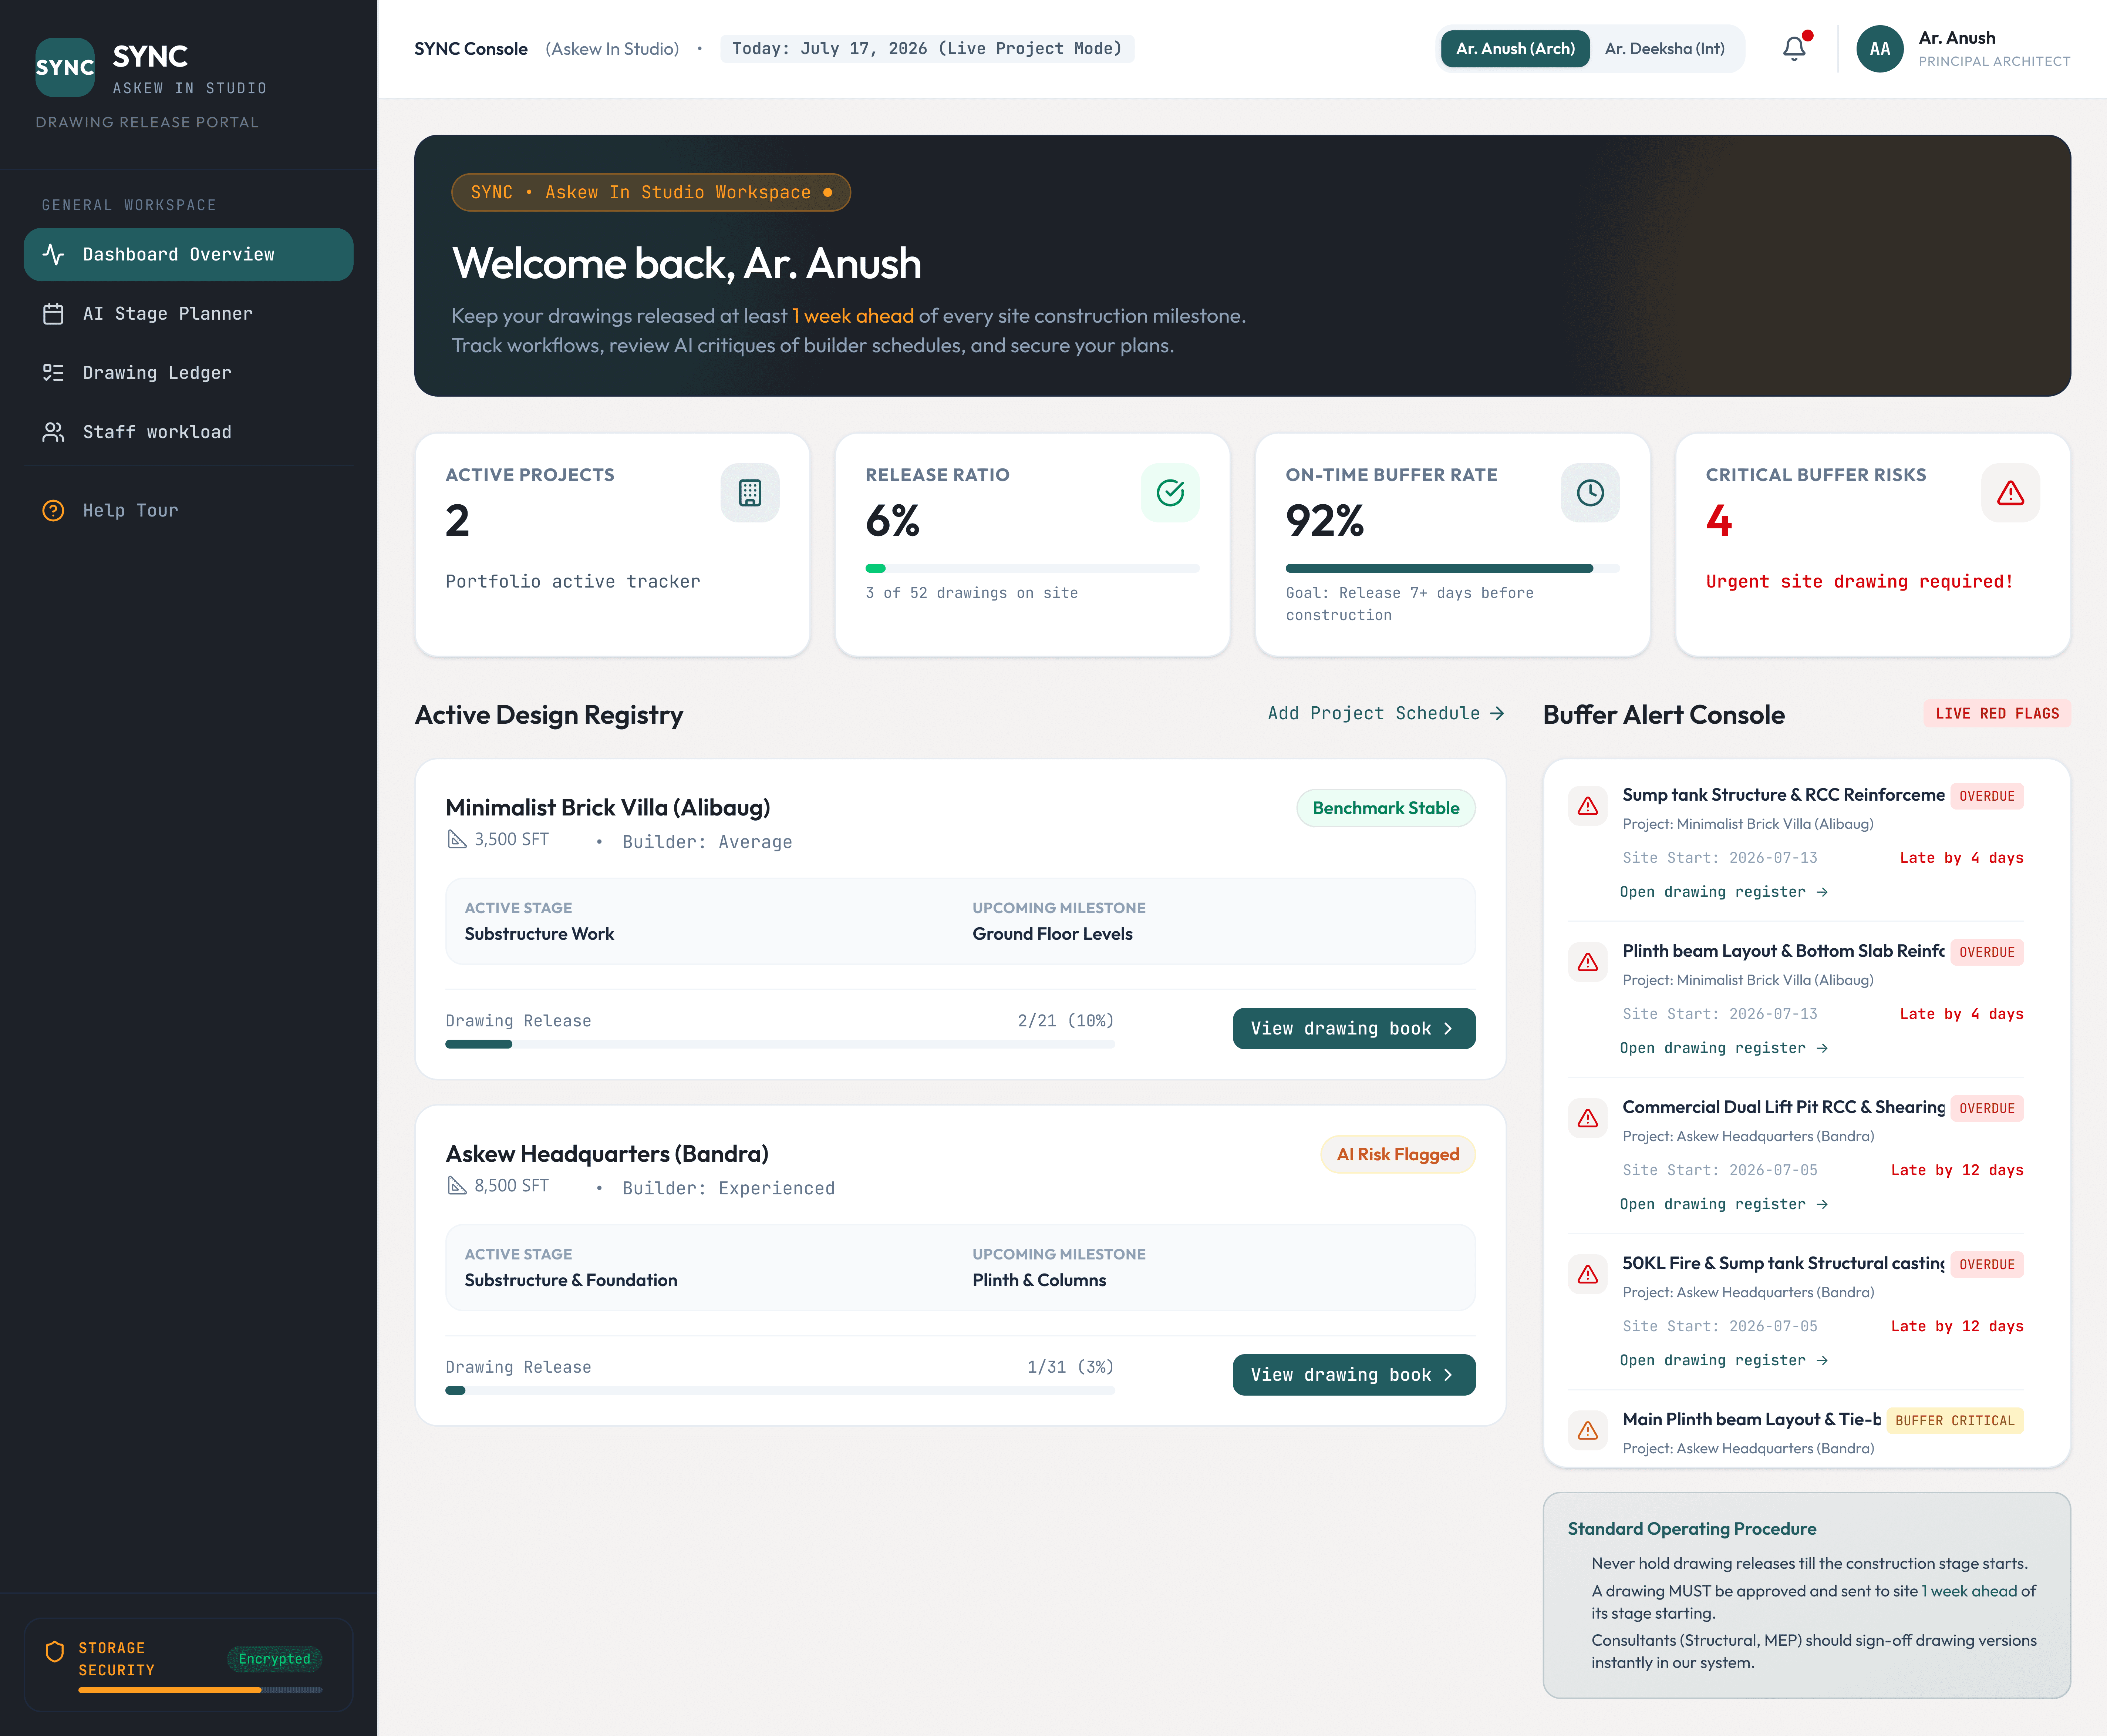Switch to Ar. Anush (Arch) role
This screenshot has height=1736, width=2107.
coord(1515,49)
